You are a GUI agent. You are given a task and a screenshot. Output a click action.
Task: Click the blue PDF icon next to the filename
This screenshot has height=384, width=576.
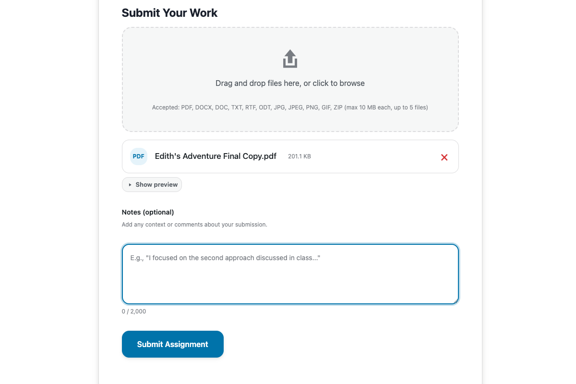pos(138,156)
